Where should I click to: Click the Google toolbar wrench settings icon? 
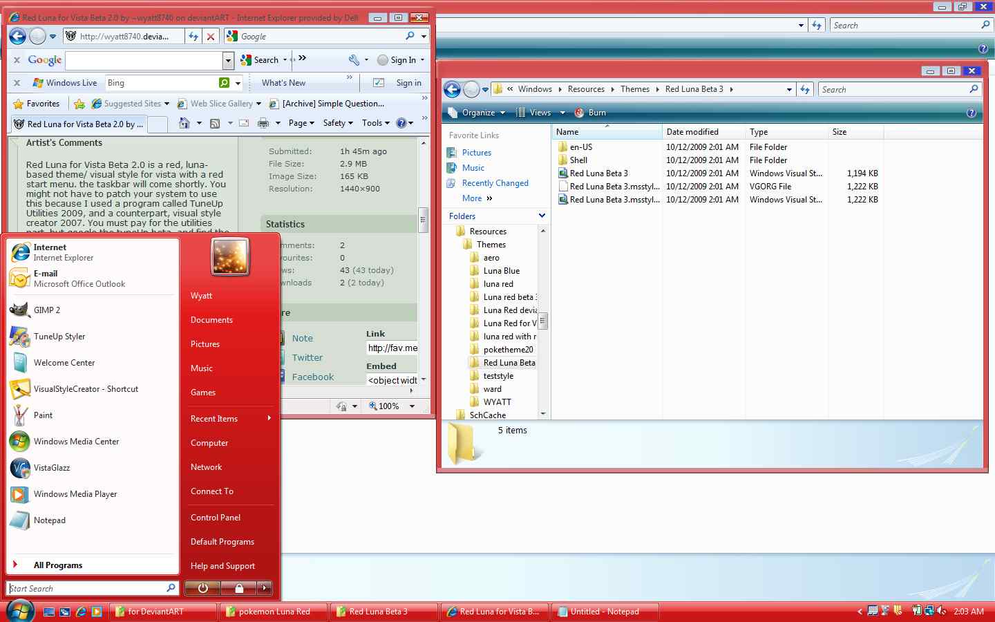tap(354, 60)
